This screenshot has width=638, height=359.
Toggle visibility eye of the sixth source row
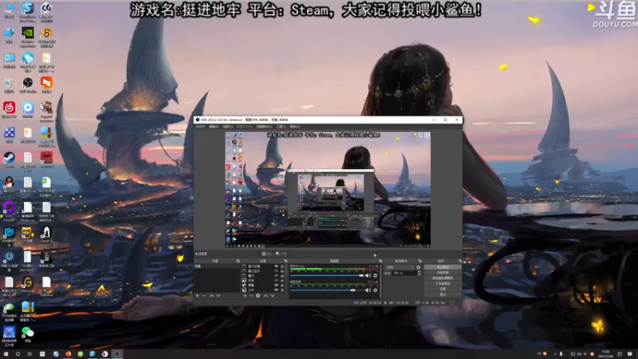(276, 290)
